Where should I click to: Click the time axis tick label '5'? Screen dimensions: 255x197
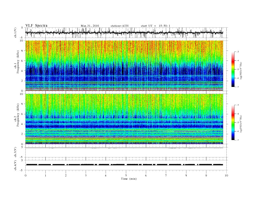[x=126, y=175]
